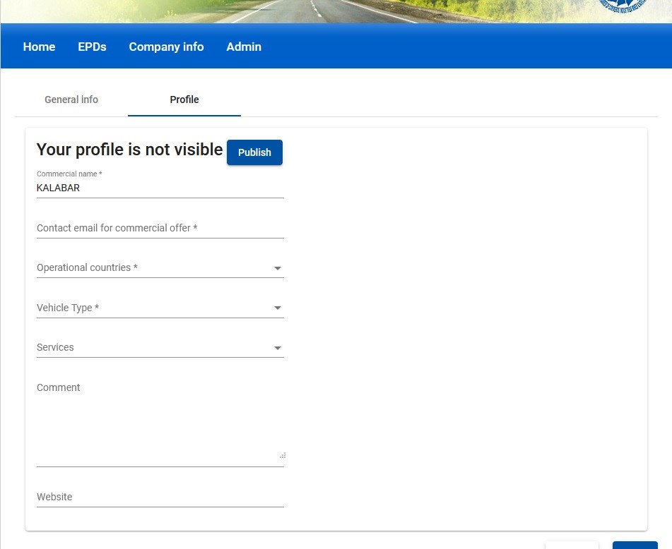Click the dark blue button at bottom right
672x549 pixels.
pyautogui.click(x=635, y=545)
